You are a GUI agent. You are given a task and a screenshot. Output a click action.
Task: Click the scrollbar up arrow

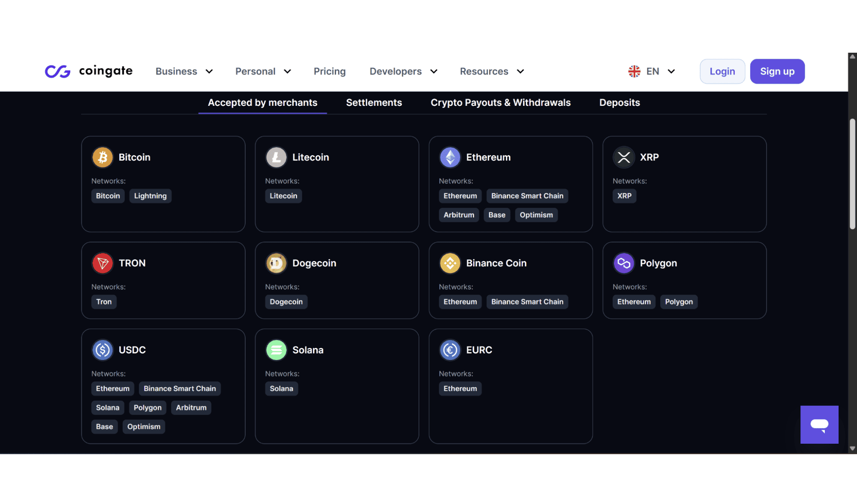coord(852,57)
